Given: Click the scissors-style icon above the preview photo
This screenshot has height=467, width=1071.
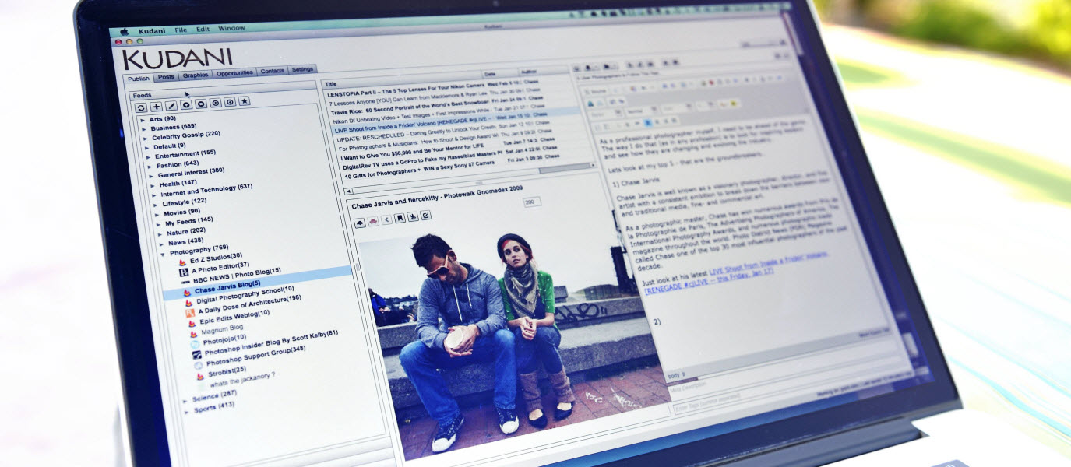Looking at the screenshot, I should click(x=413, y=218).
